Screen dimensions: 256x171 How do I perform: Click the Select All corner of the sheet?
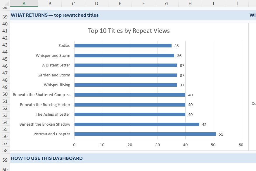5,3
